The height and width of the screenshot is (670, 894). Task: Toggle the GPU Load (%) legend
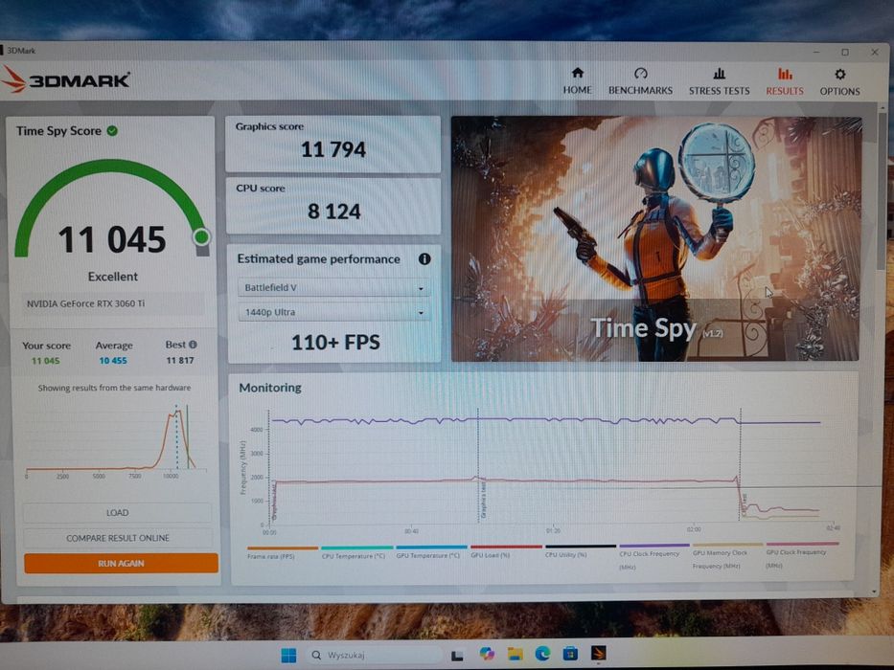tap(505, 552)
